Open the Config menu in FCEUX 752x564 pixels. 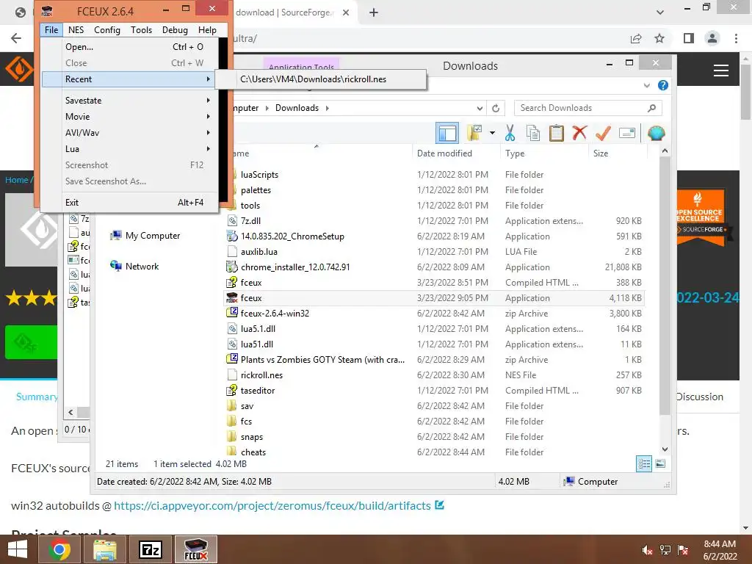pyautogui.click(x=107, y=29)
